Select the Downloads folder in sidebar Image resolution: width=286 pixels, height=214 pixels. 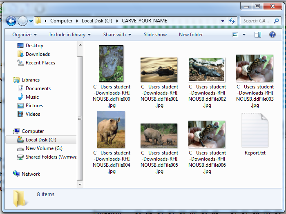(x=38, y=54)
